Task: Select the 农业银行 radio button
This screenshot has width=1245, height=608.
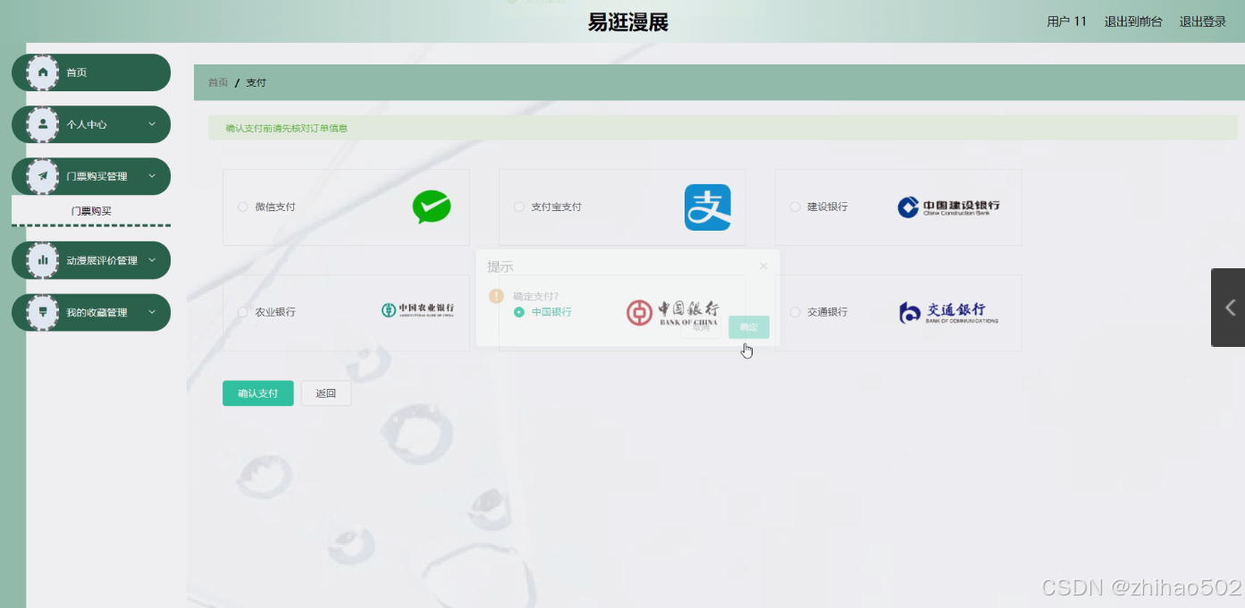Action: pyautogui.click(x=242, y=312)
